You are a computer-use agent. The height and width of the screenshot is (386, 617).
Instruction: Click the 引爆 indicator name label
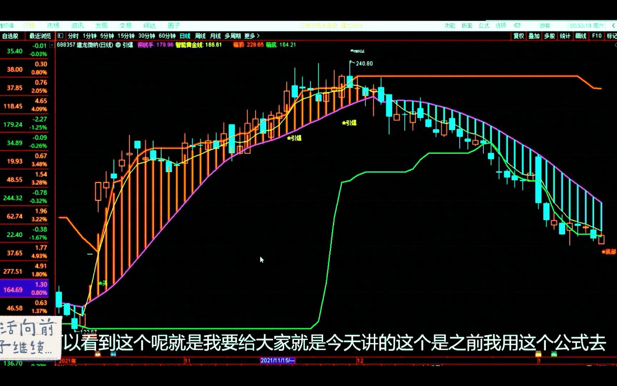click(128, 45)
